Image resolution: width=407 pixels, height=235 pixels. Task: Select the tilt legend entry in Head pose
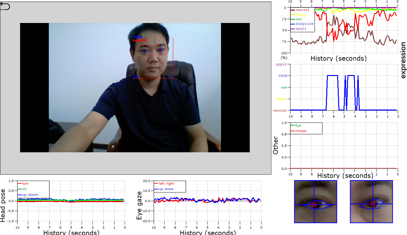click(25, 189)
